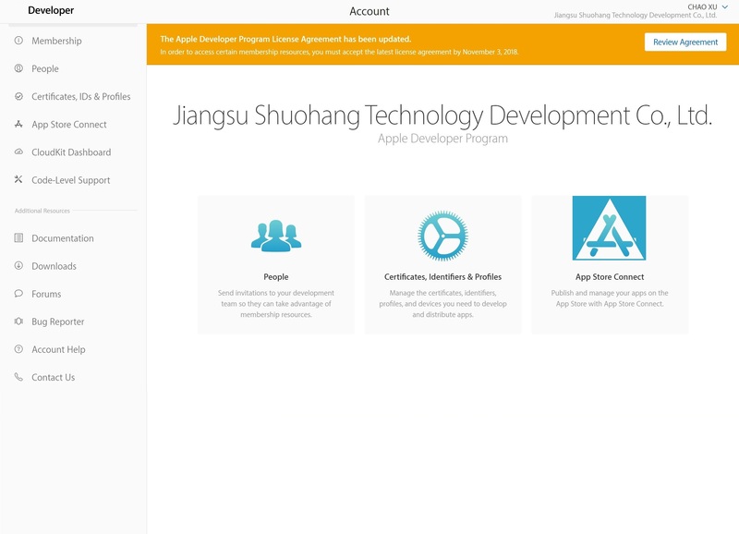Open the Documentation link
The width and height of the screenshot is (739, 534).
[x=63, y=238]
